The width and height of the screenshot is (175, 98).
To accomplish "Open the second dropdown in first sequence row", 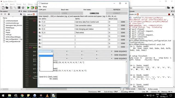I will click(61, 51).
